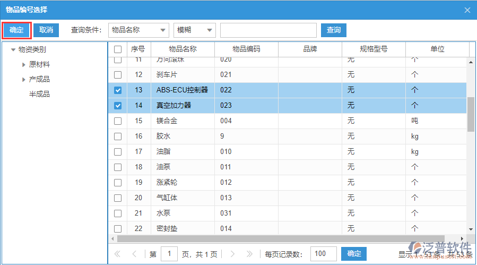Click the vertical scrollbar thumb
The height and width of the screenshot is (265, 477).
(471, 115)
